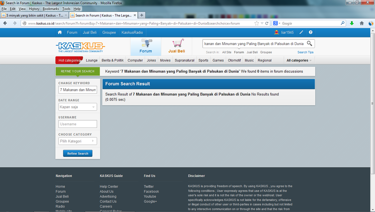
Task: Open the pencil create-post icon
Action: tap(301, 32)
